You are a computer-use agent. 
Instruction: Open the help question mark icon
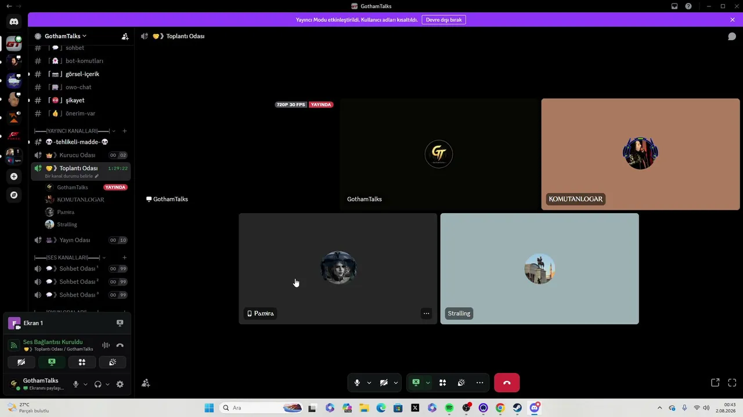click(688, 6)
